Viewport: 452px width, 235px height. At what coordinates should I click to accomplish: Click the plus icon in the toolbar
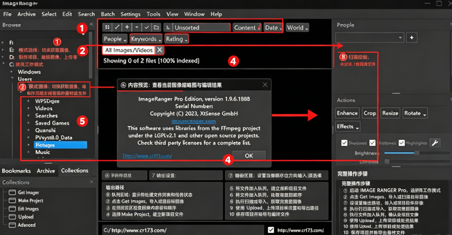(x=127, y=27)
